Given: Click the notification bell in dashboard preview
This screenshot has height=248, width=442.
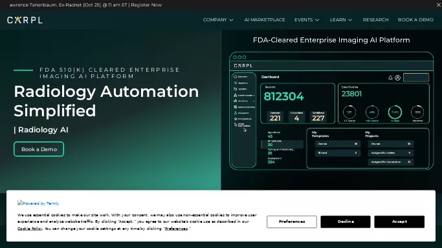Looking at the screenshot, I should click(x=390, y=77).
